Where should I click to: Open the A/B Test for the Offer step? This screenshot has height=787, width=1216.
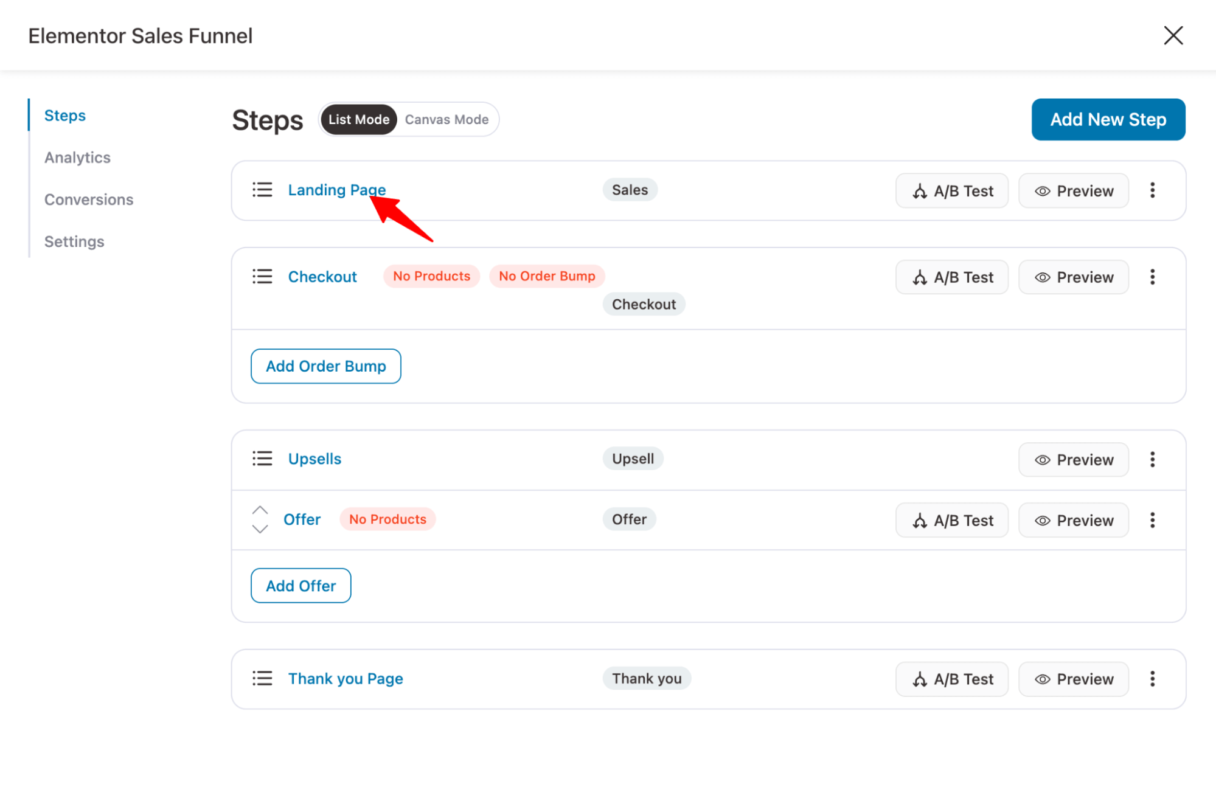[951, 520]
